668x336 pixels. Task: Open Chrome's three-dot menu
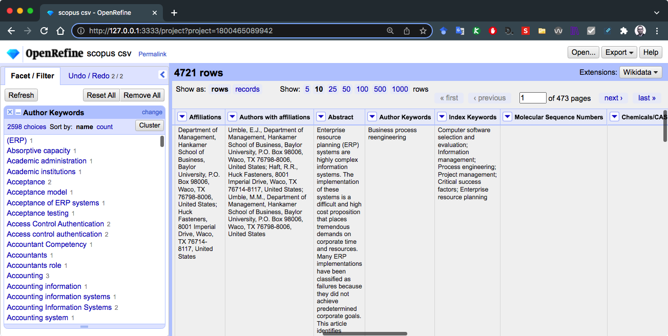(x=657, y=31)
